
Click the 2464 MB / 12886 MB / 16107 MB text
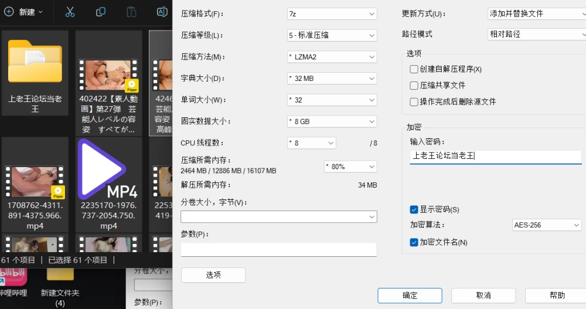click(229, 171)
